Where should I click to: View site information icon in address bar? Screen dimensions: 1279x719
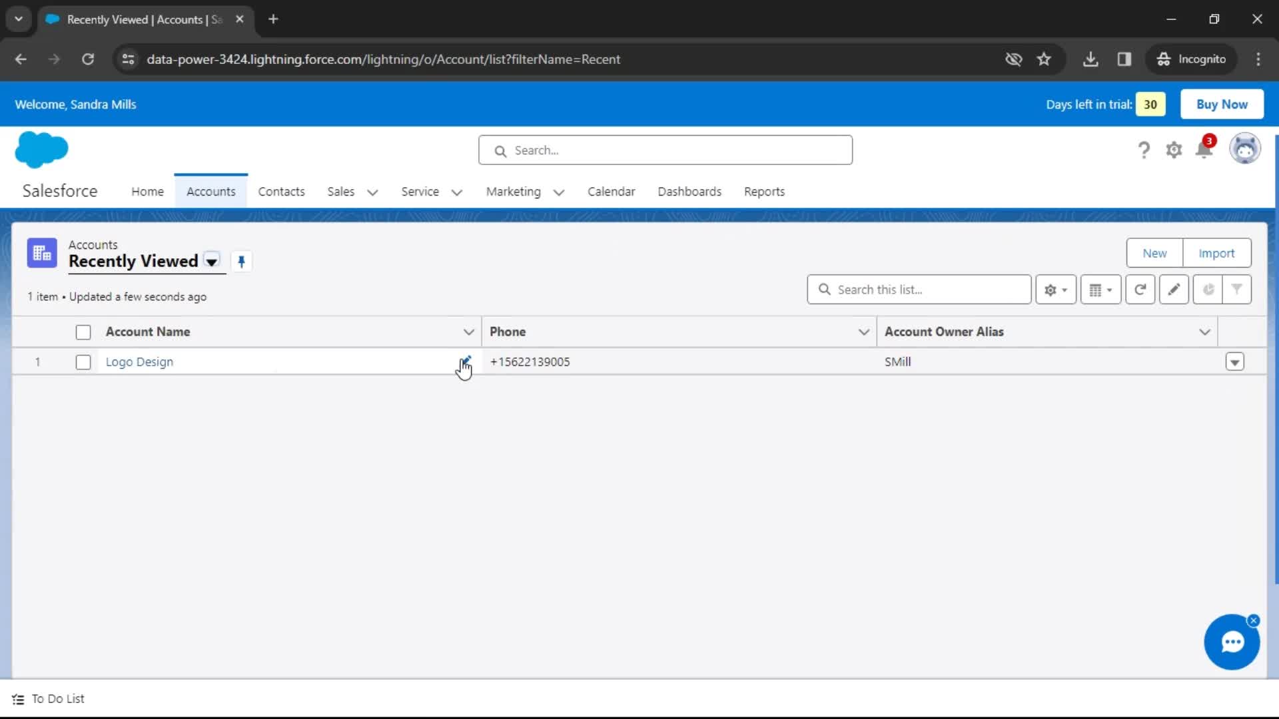point(128,59)
